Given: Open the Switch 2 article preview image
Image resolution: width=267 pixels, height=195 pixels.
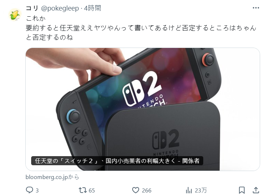Looking at the screenshot, I should [143, 109].
